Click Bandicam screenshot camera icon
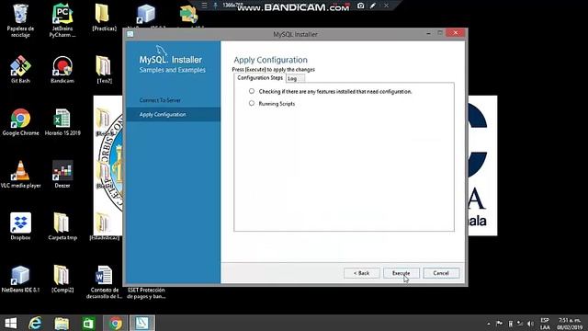Screen dimensions: 588x331 coord(360,6)
